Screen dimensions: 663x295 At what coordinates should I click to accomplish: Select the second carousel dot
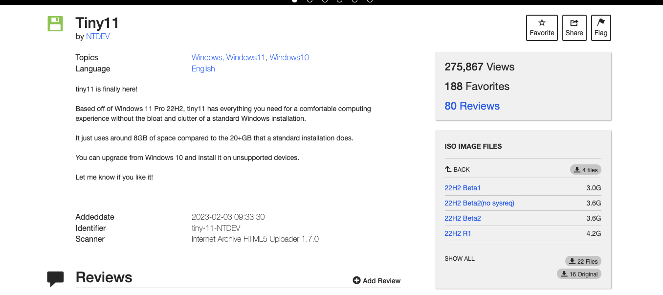click(x=309, y=0)
